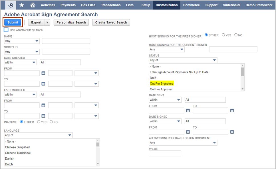Focus the Name text input field

pos(66,41)
